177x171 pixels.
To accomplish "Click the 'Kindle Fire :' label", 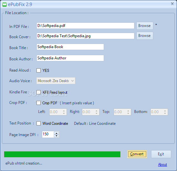I will click(19, 92).
